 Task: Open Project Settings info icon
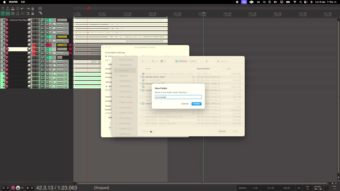(x=18, y=8)
